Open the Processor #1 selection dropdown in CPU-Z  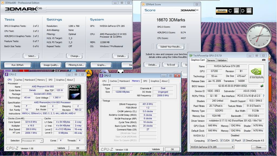point(32,141)
